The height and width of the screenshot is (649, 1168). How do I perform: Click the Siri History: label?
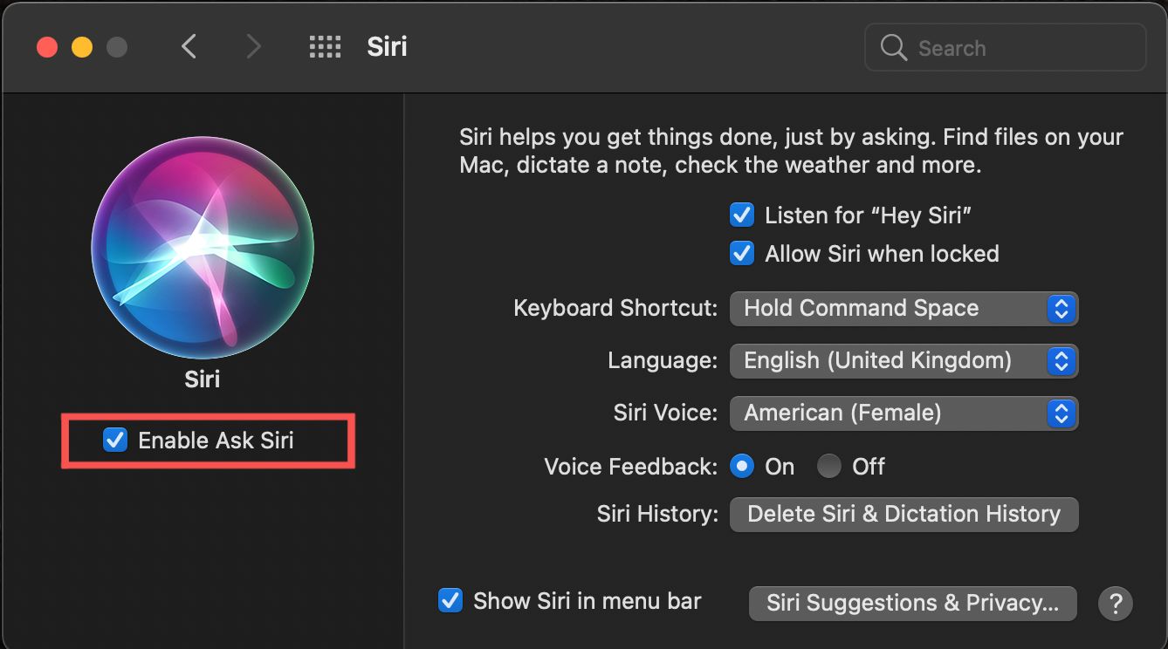[657, 515]
